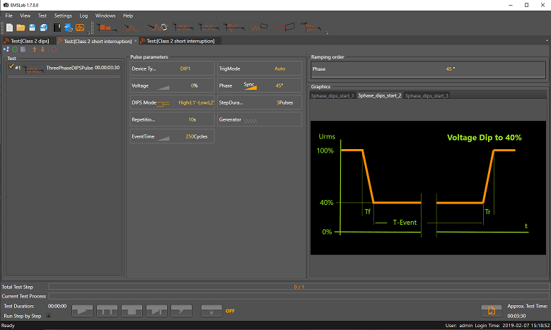Click the Current Test Process progress bar
The height and width of the screenshot is (330, 551).
click(x=298, y=296)
